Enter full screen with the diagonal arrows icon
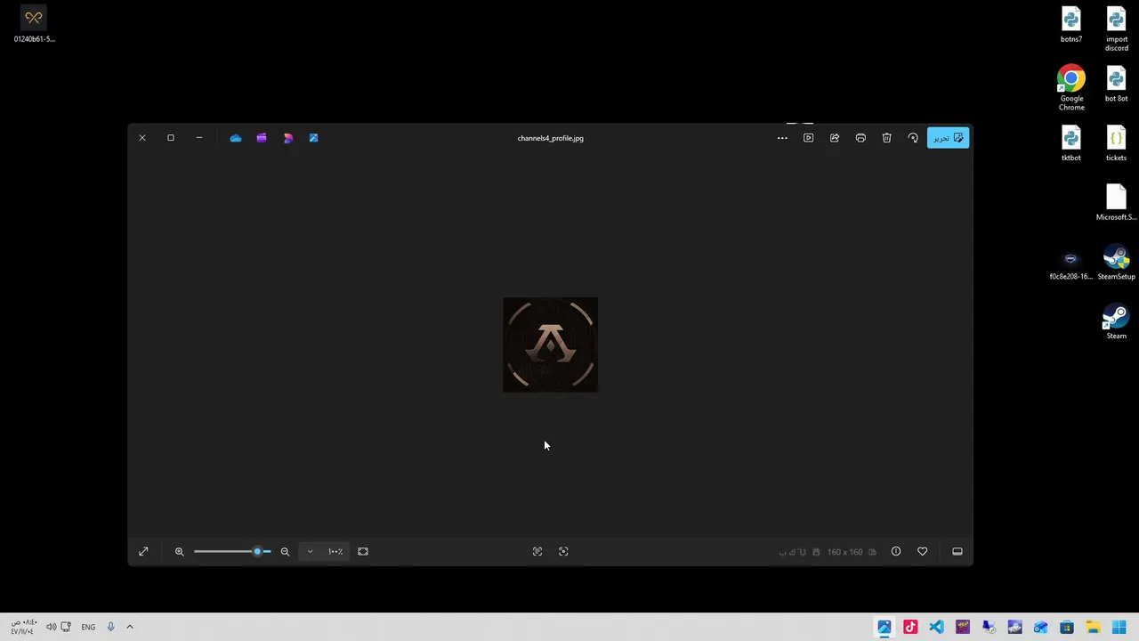Screen dimensions: 1139x641 (143, 552)
